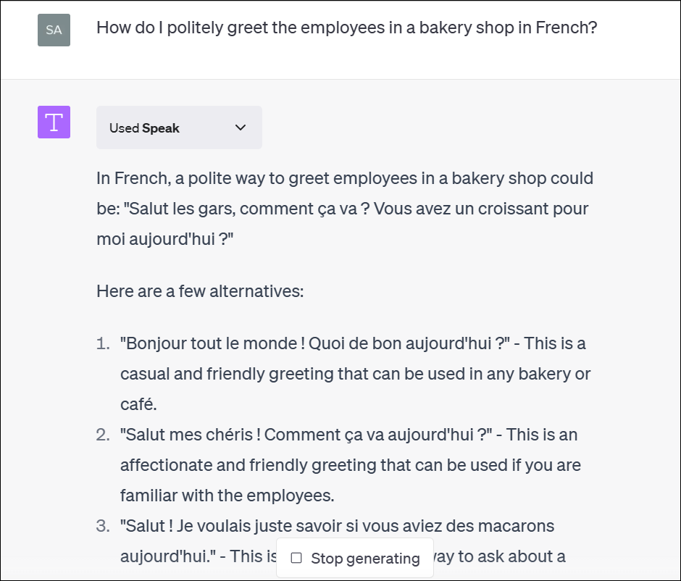The height and width of the screenshot is (581, 681).
Task: Click the number 1 list marker
Action: [103, 343]
